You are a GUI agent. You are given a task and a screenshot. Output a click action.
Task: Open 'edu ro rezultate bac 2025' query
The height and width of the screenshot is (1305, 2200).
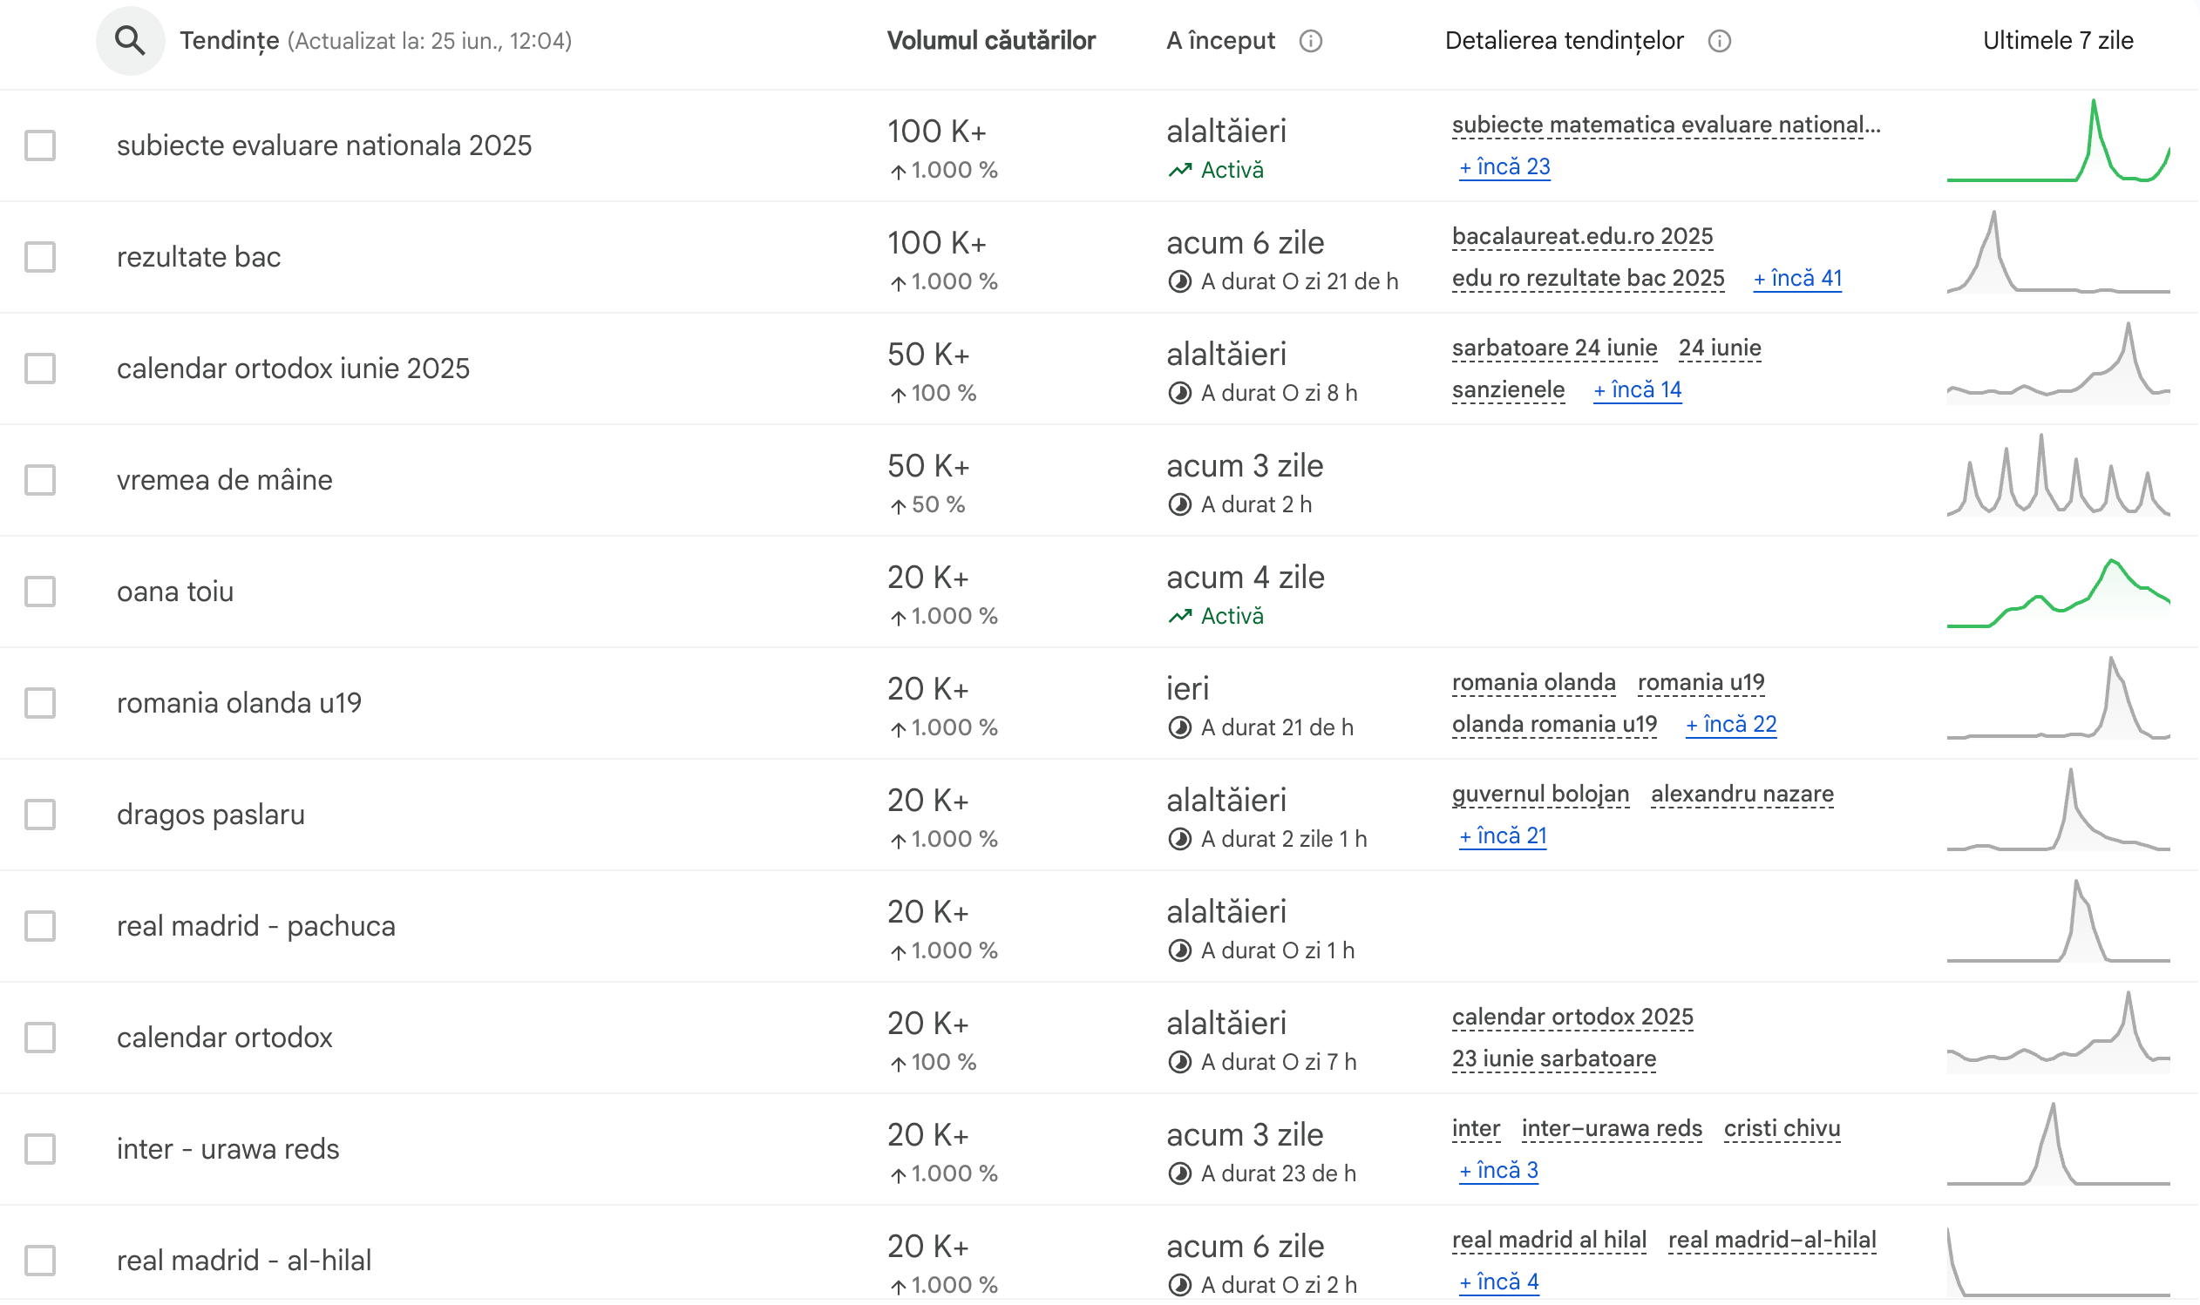1588,278
